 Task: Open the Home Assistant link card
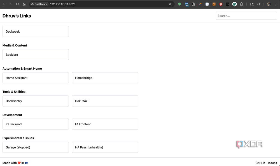coord(36,78)
